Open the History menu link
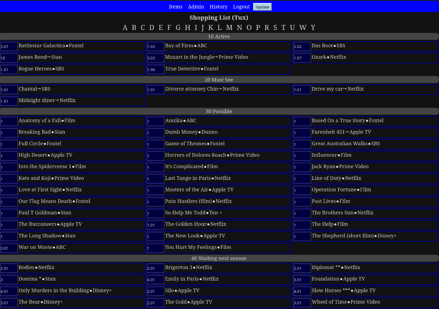The image size is (439, 309). (x=218, y=7)
